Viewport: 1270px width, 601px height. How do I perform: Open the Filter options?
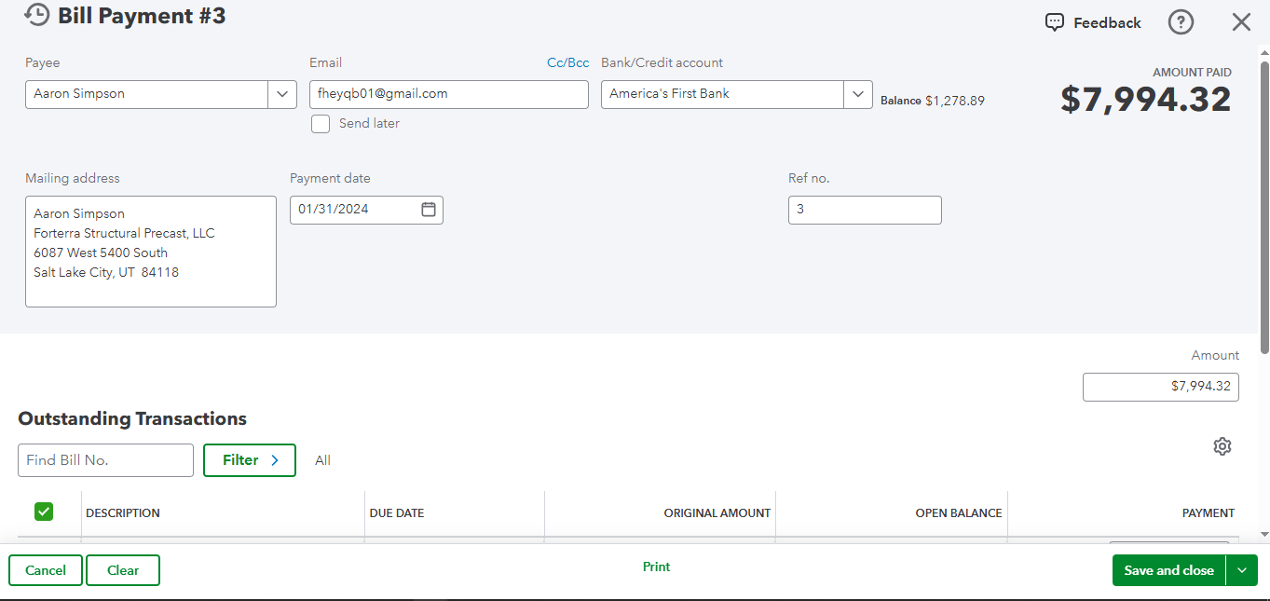(x=250, y=460)
